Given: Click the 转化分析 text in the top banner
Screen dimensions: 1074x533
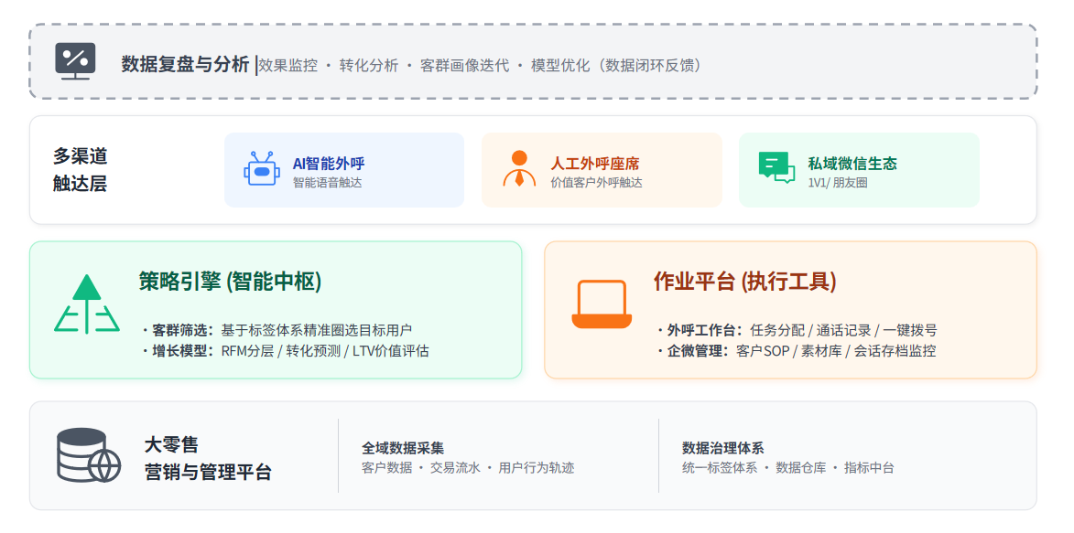Looking at the screenshot, I should click(x=369, y=66).
